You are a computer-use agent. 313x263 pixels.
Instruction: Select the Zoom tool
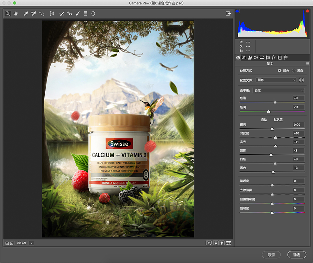8,14
